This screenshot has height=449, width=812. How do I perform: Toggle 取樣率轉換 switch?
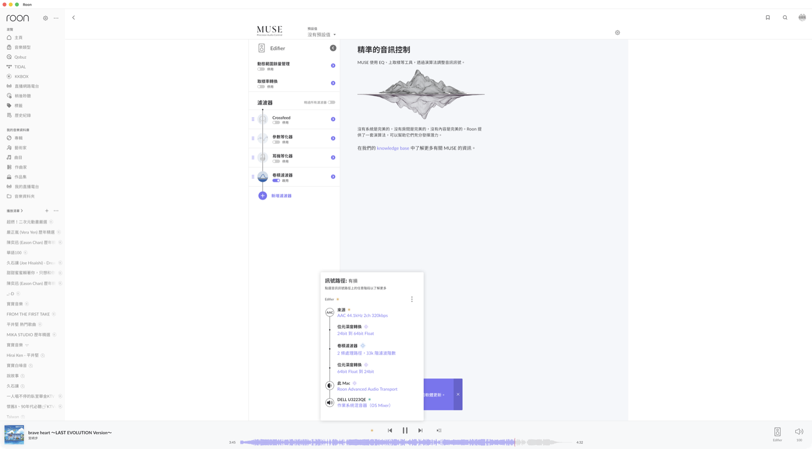click(x=261, y=87)
